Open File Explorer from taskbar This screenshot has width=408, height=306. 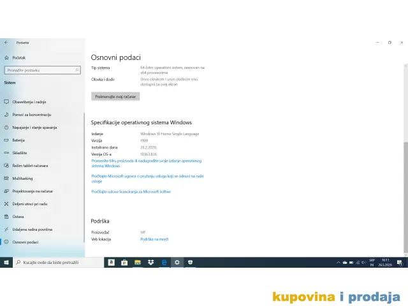pyautogui.click(x=138, y=262)
